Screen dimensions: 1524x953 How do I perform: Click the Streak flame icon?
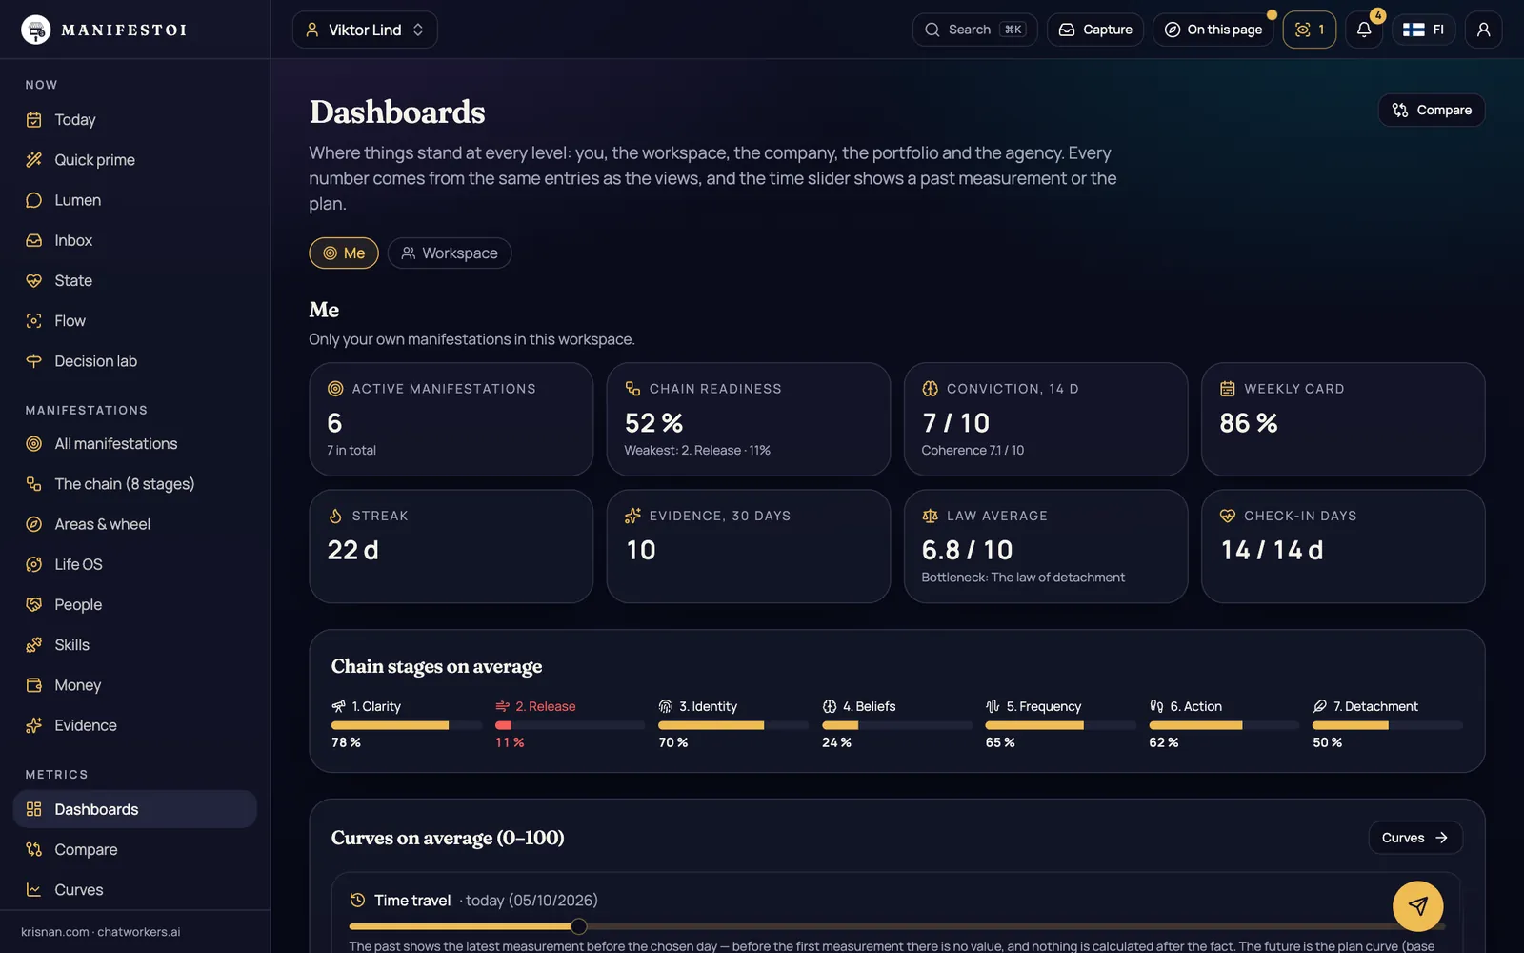click(335, 516)
